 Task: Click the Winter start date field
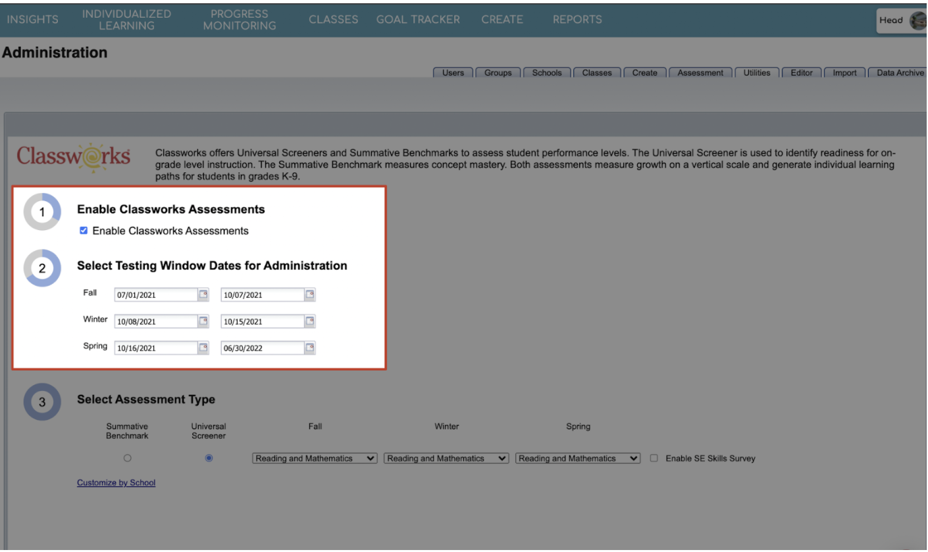tap(155, 321)
